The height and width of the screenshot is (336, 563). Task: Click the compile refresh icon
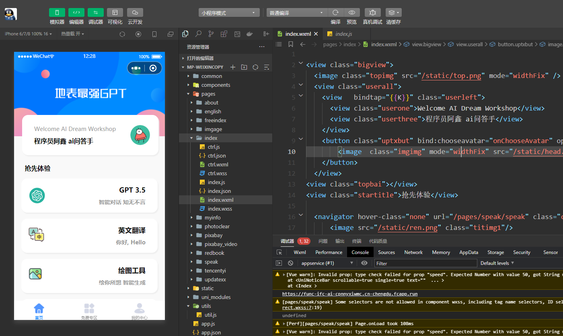point(335,12)
